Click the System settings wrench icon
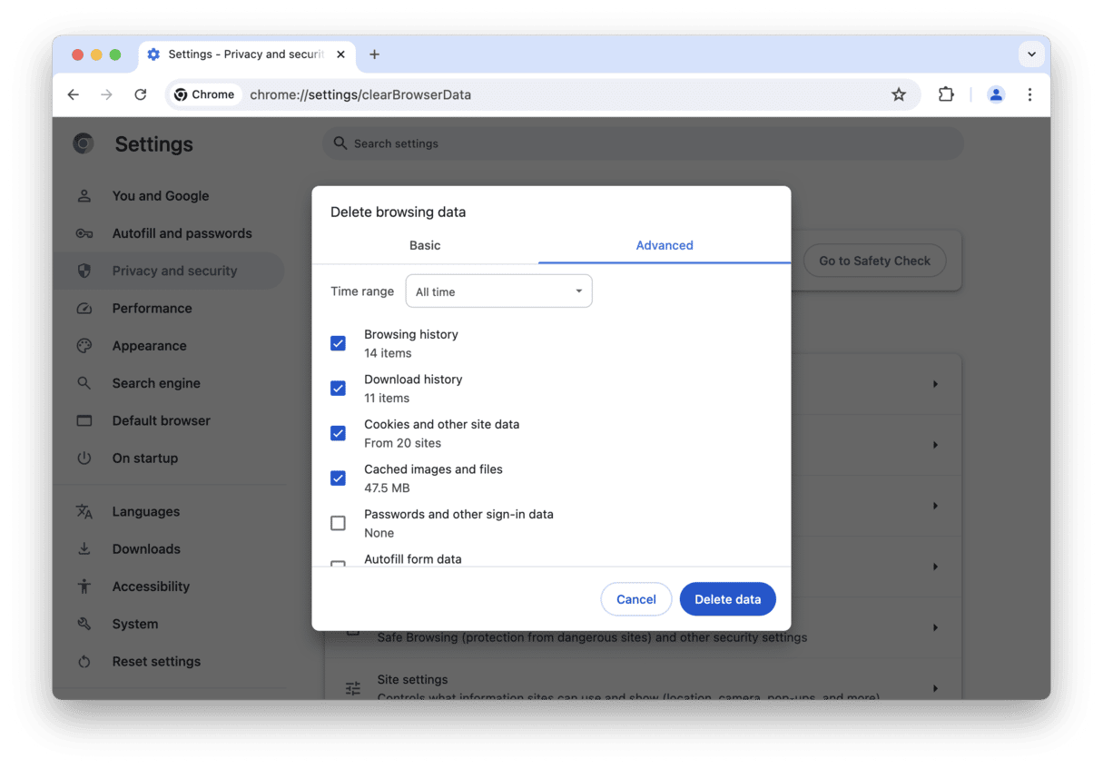The image size is (1103, 769). [x=84, y=624]
